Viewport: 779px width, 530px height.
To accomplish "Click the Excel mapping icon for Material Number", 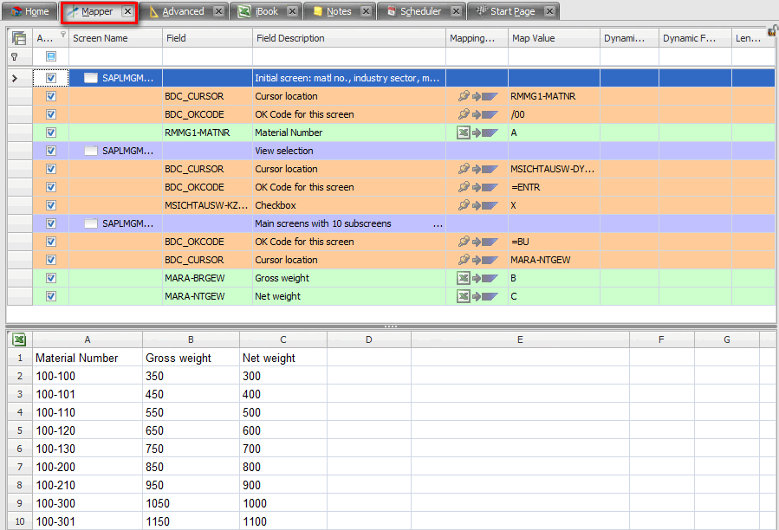I will tap(464, 132).
